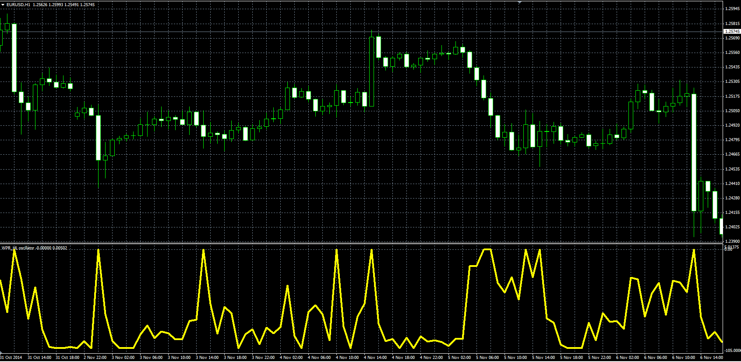This screenshot has height=362, width=741.
Task: Click the 4 Nov 10:00 time label
Action: (x=347, y=358)
